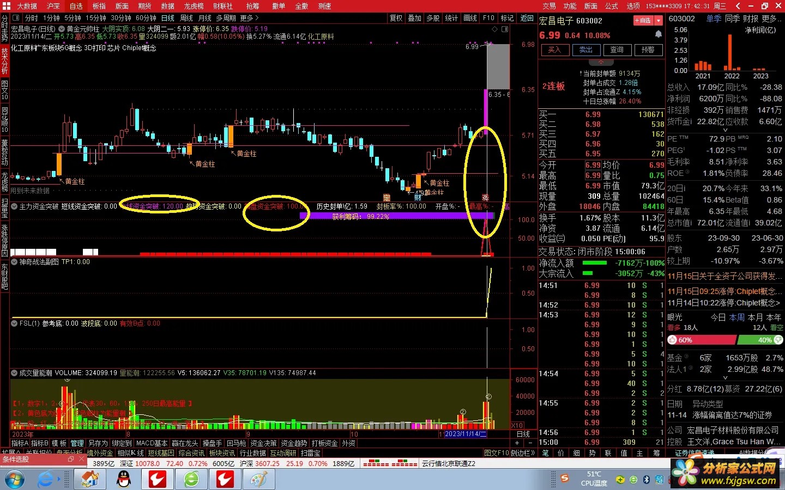Expand the 更多 period options

pyautogui.click(x=249, y=18)
